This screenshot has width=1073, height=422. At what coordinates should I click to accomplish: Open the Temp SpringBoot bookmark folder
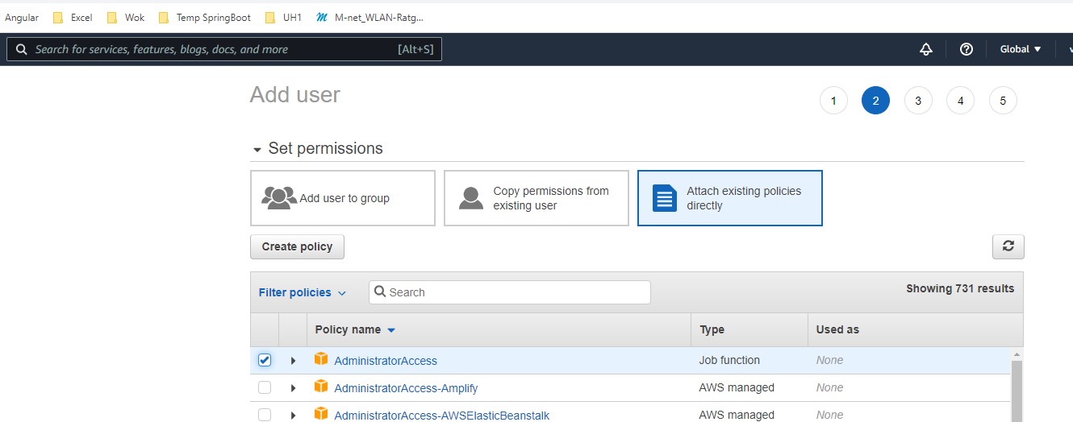[205, 18]
